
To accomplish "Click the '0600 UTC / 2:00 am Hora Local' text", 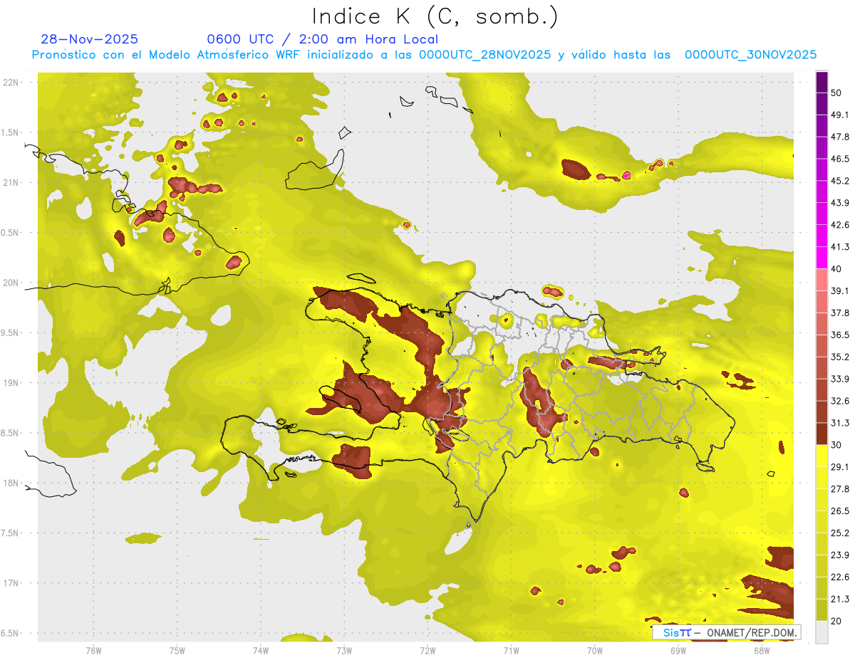I will (x=322, y=39).
